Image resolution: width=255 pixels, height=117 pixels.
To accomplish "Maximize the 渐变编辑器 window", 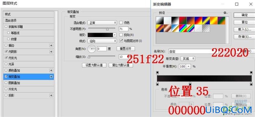I will point(237,4).
